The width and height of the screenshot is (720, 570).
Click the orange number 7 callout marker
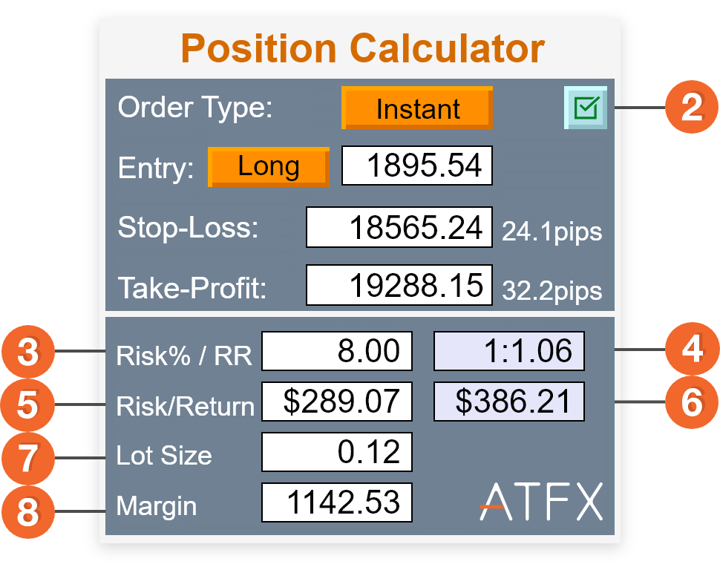click(28, 458)
